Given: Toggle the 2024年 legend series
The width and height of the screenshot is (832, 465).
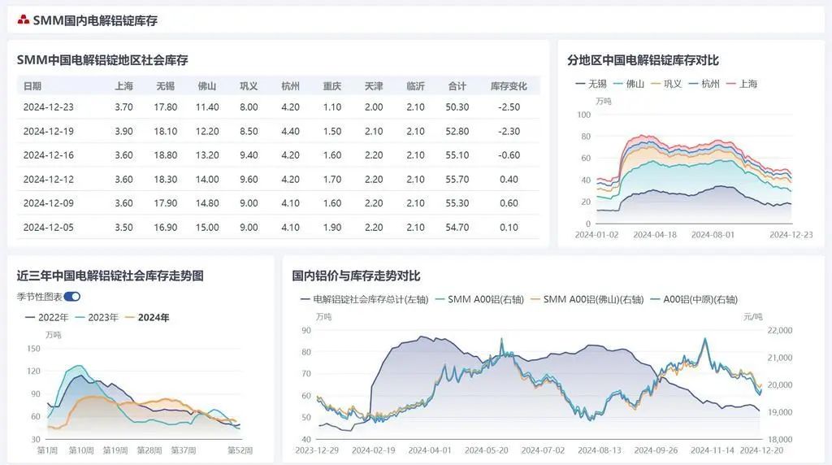Looking at the screenshot, I should click(147, 317).
